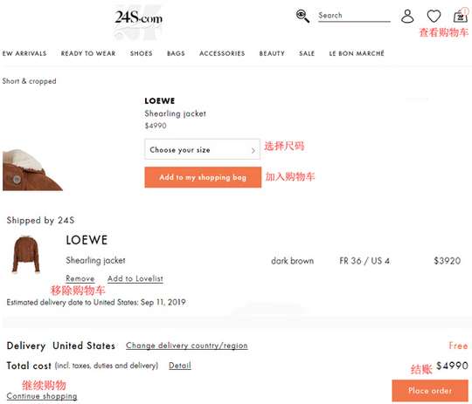Open the Accessories menu
This screenshot has width=472, height=404.
coord(222,53)
